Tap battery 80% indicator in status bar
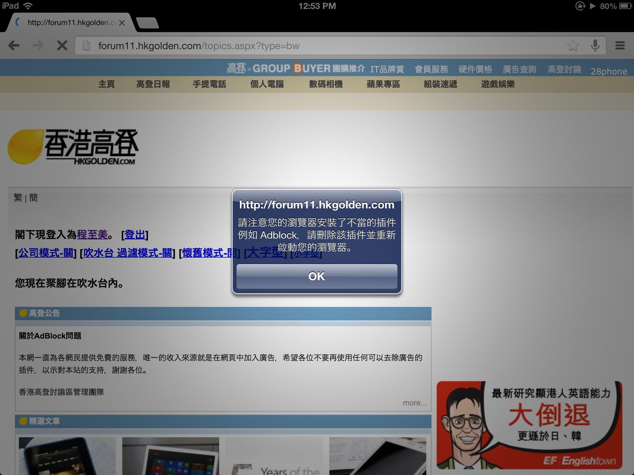Screen dimensions: 634x475 [616, 6]
